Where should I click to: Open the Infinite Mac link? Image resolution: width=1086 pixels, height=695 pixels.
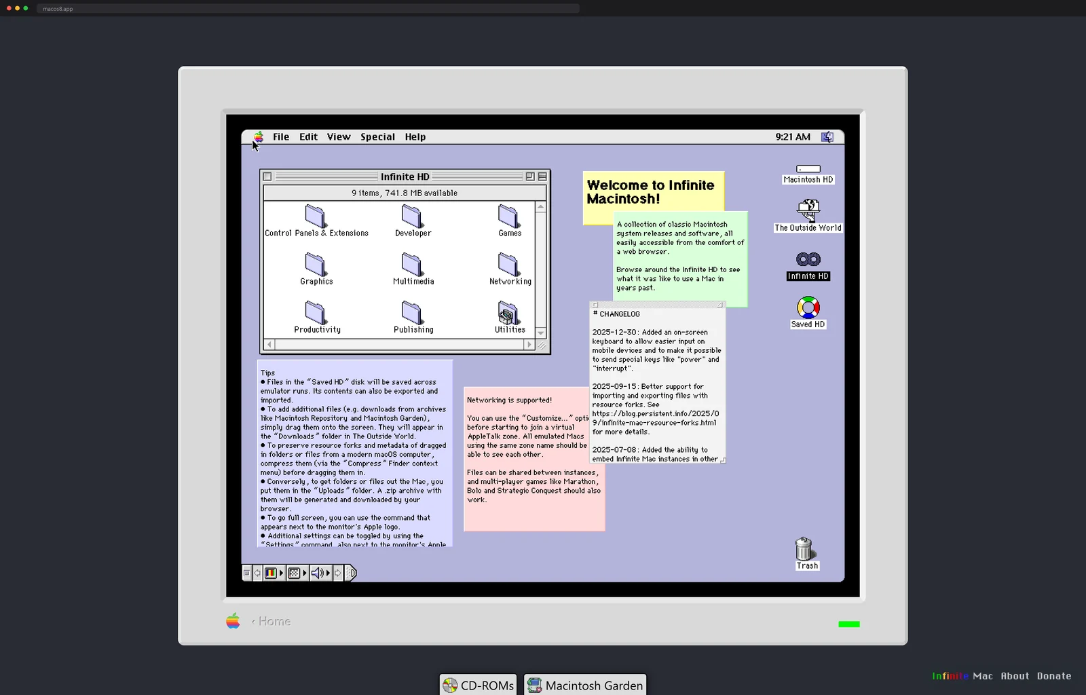pos(962,676)
